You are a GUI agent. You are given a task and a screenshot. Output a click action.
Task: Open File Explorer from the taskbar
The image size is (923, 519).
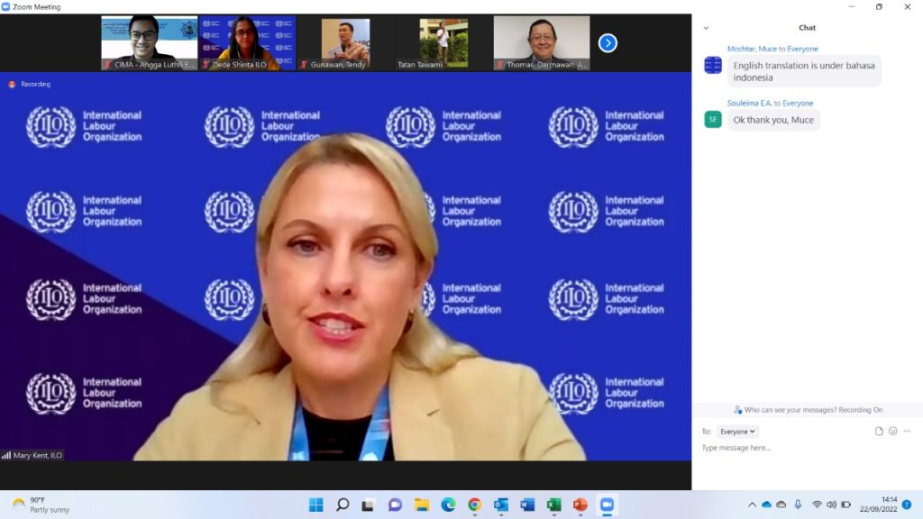point(422,505)
